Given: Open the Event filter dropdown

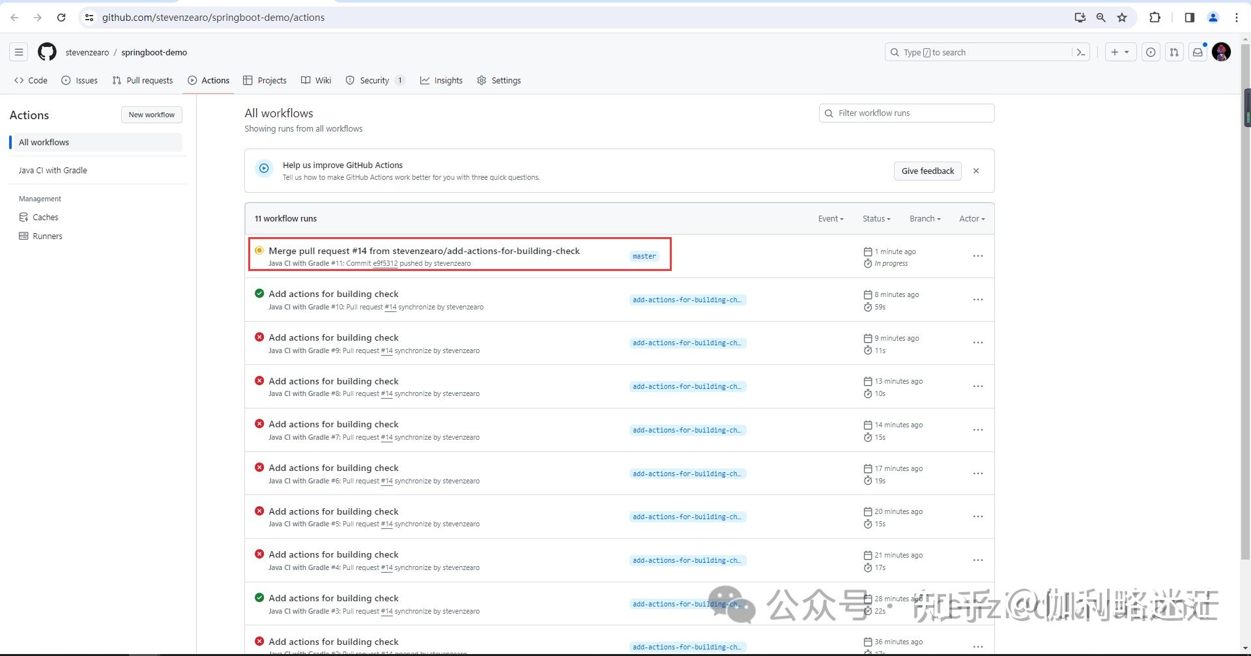Looking at the screenshot, I should pos(830,218).
